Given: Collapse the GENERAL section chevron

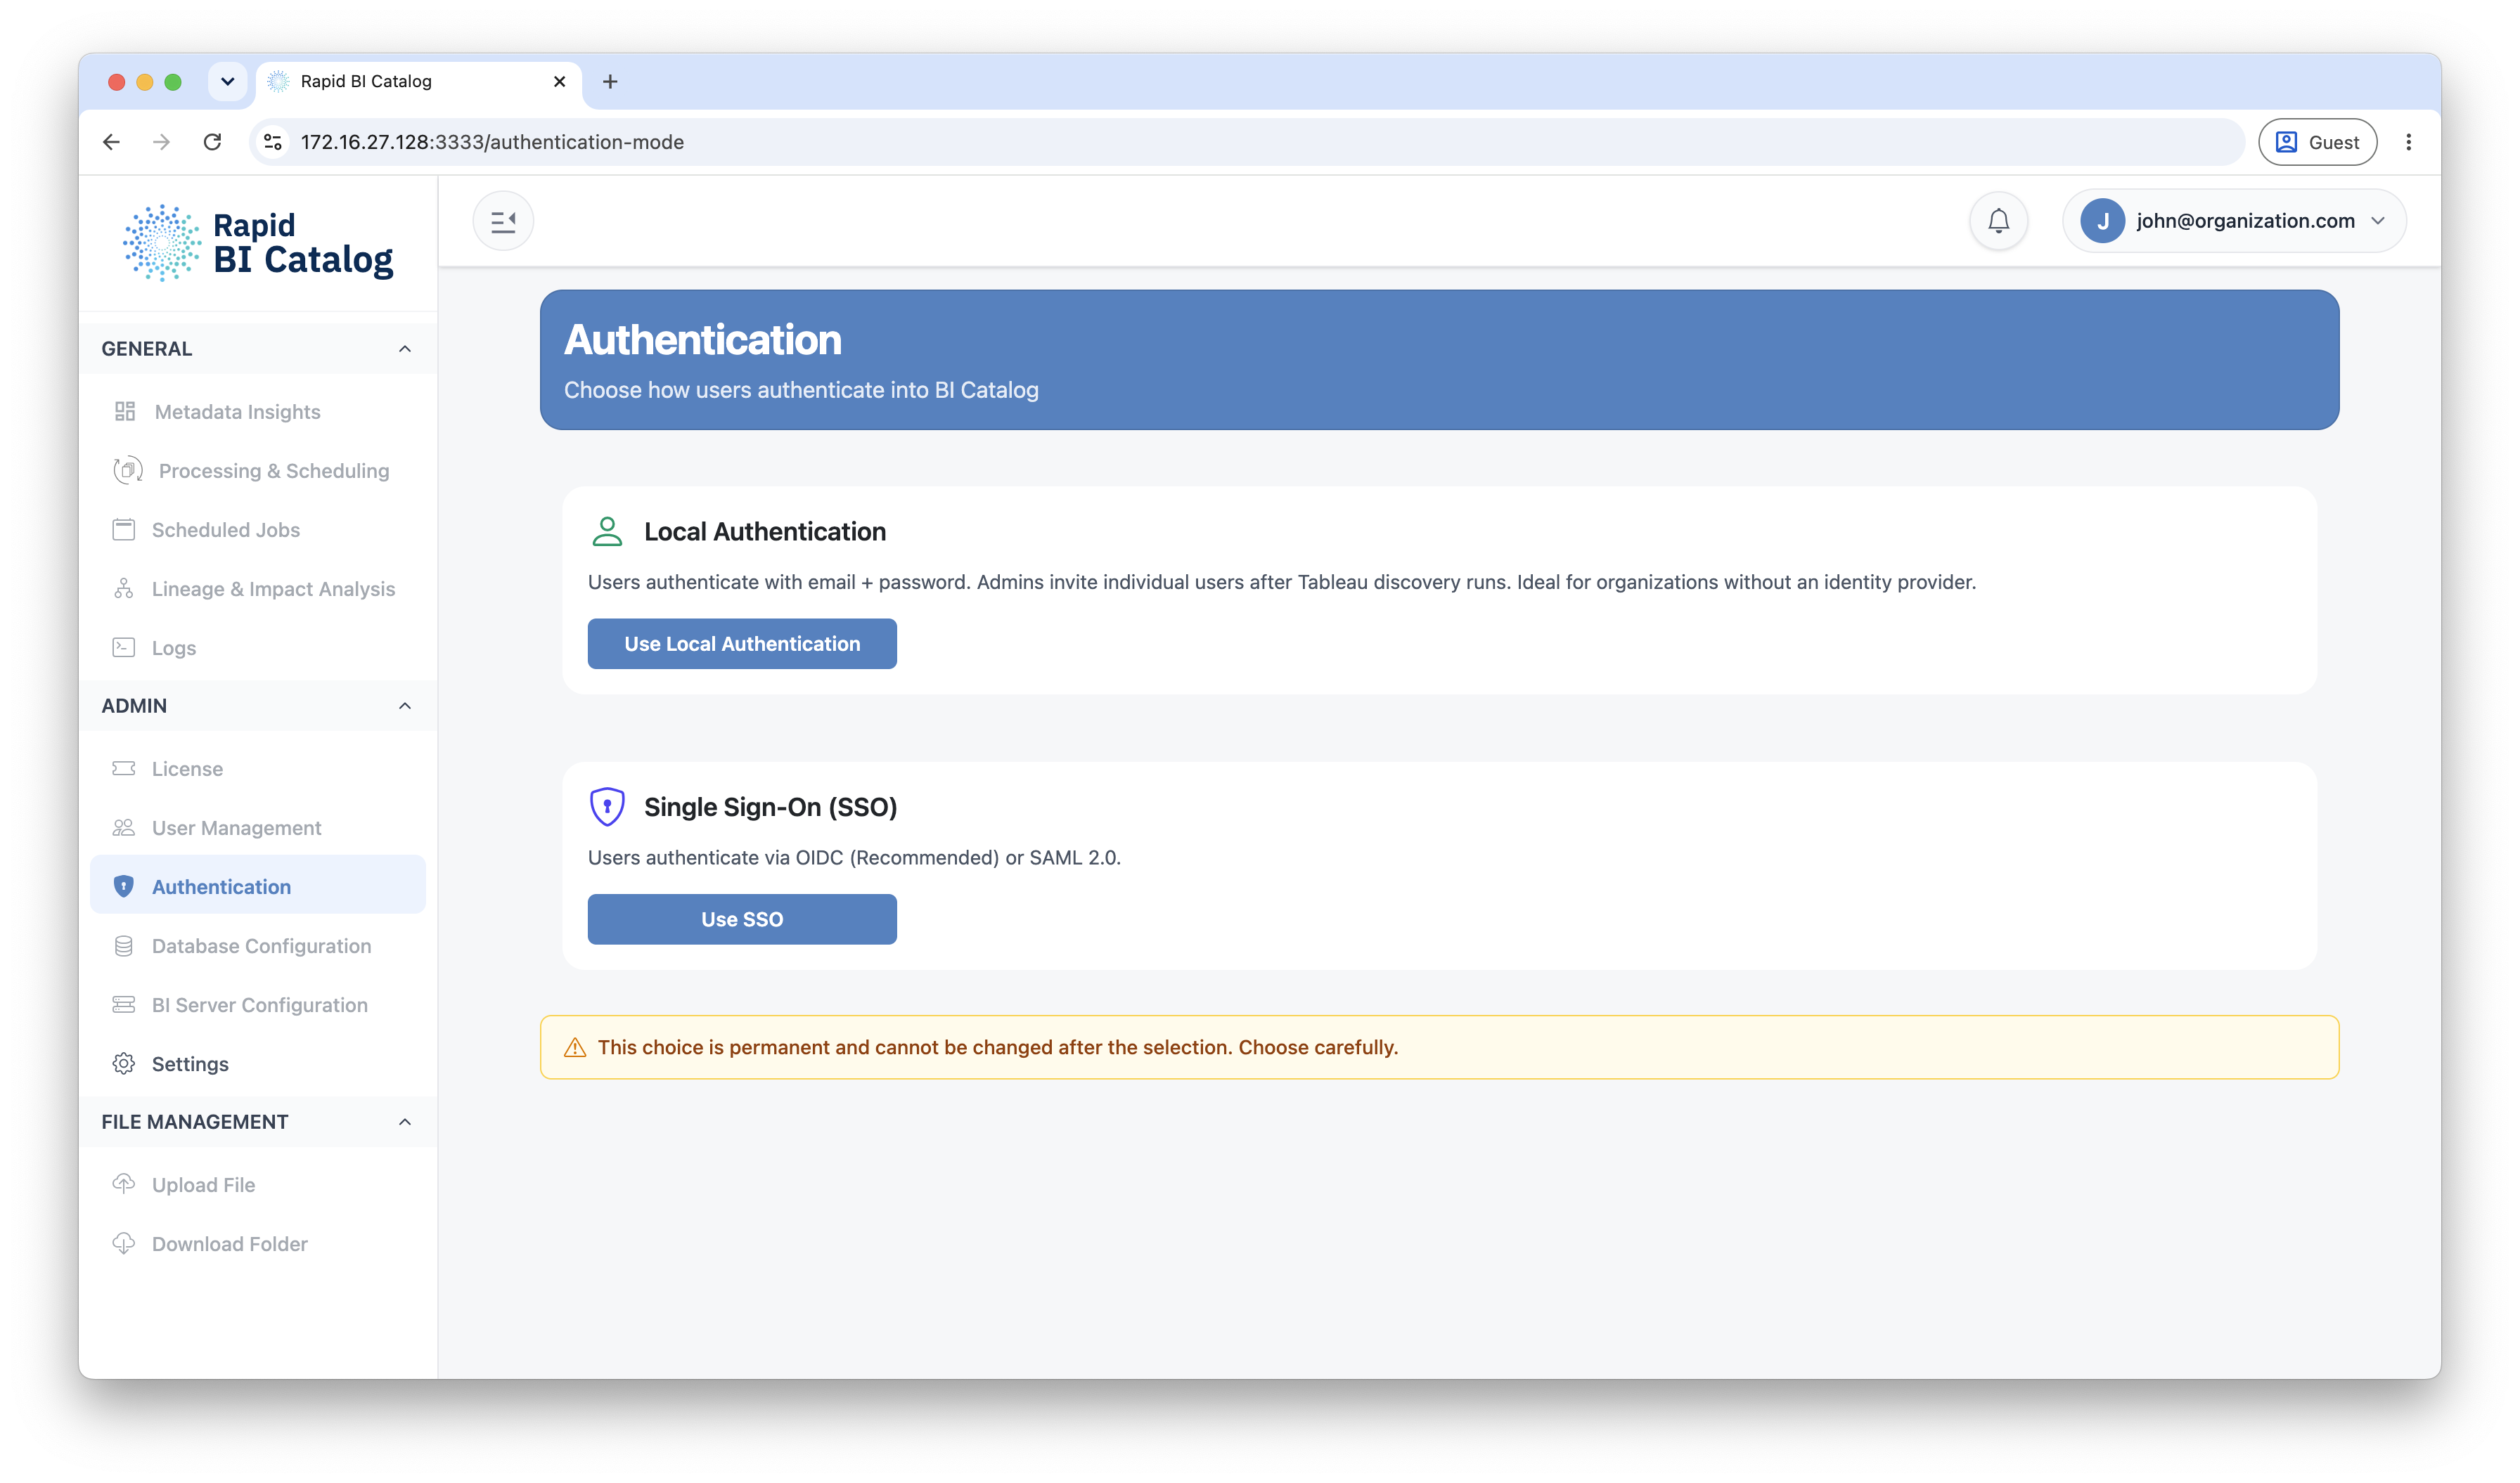Looking at the screenshot, I should coord(405,349).
